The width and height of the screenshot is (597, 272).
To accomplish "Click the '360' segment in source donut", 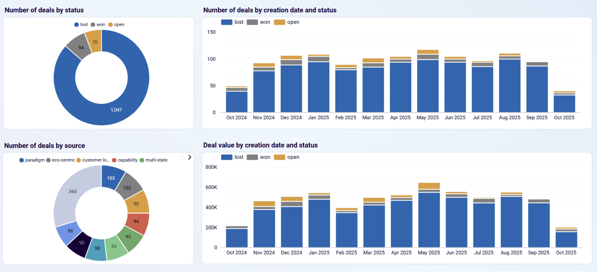I will tap(73, 191).
